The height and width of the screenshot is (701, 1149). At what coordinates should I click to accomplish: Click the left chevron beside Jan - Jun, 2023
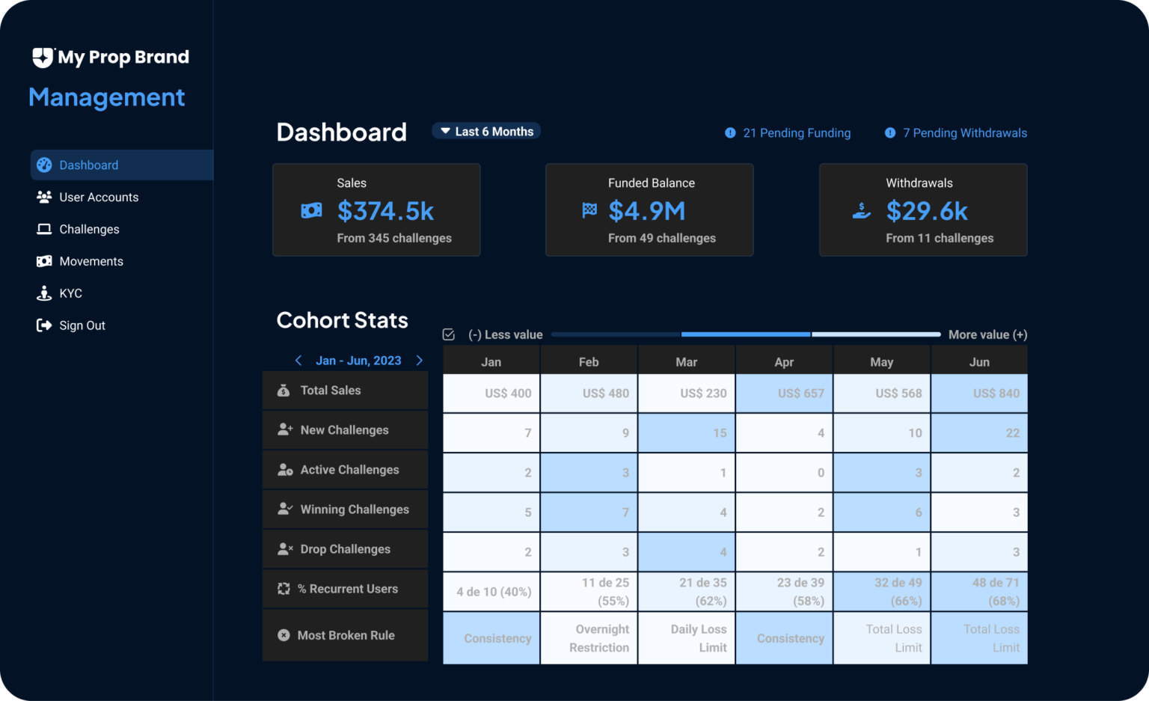pyautogui.click(x=298, y=360)
